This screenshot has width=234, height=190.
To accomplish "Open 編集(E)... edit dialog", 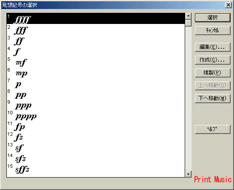I will coord(213,47).
